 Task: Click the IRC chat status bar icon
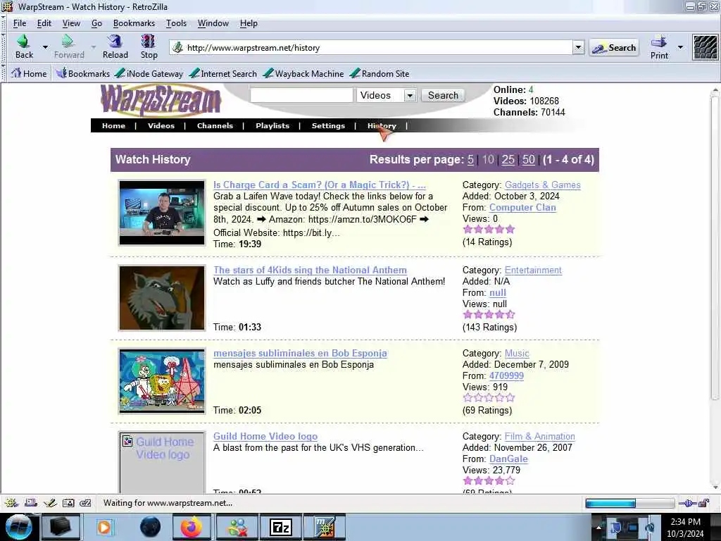point(85,503)
